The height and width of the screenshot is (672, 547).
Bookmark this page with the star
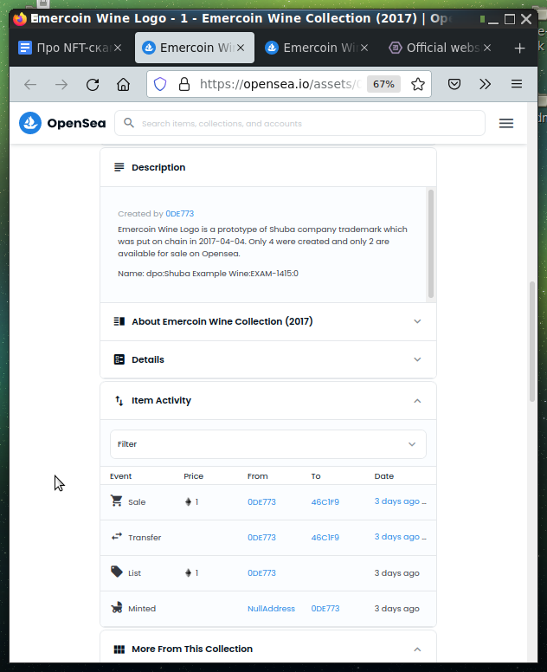418,84
